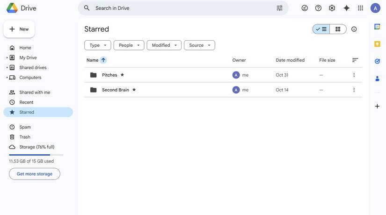
Task: Open My Drive in sidebar
Action: (x=28, y=57)
